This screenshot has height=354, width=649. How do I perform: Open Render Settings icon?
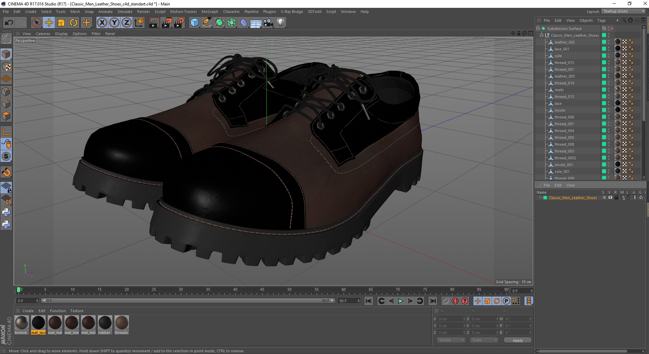[179, 23]
